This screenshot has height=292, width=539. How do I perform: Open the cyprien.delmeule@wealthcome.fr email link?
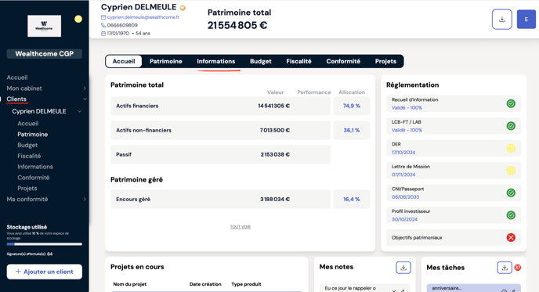point(143,17)
